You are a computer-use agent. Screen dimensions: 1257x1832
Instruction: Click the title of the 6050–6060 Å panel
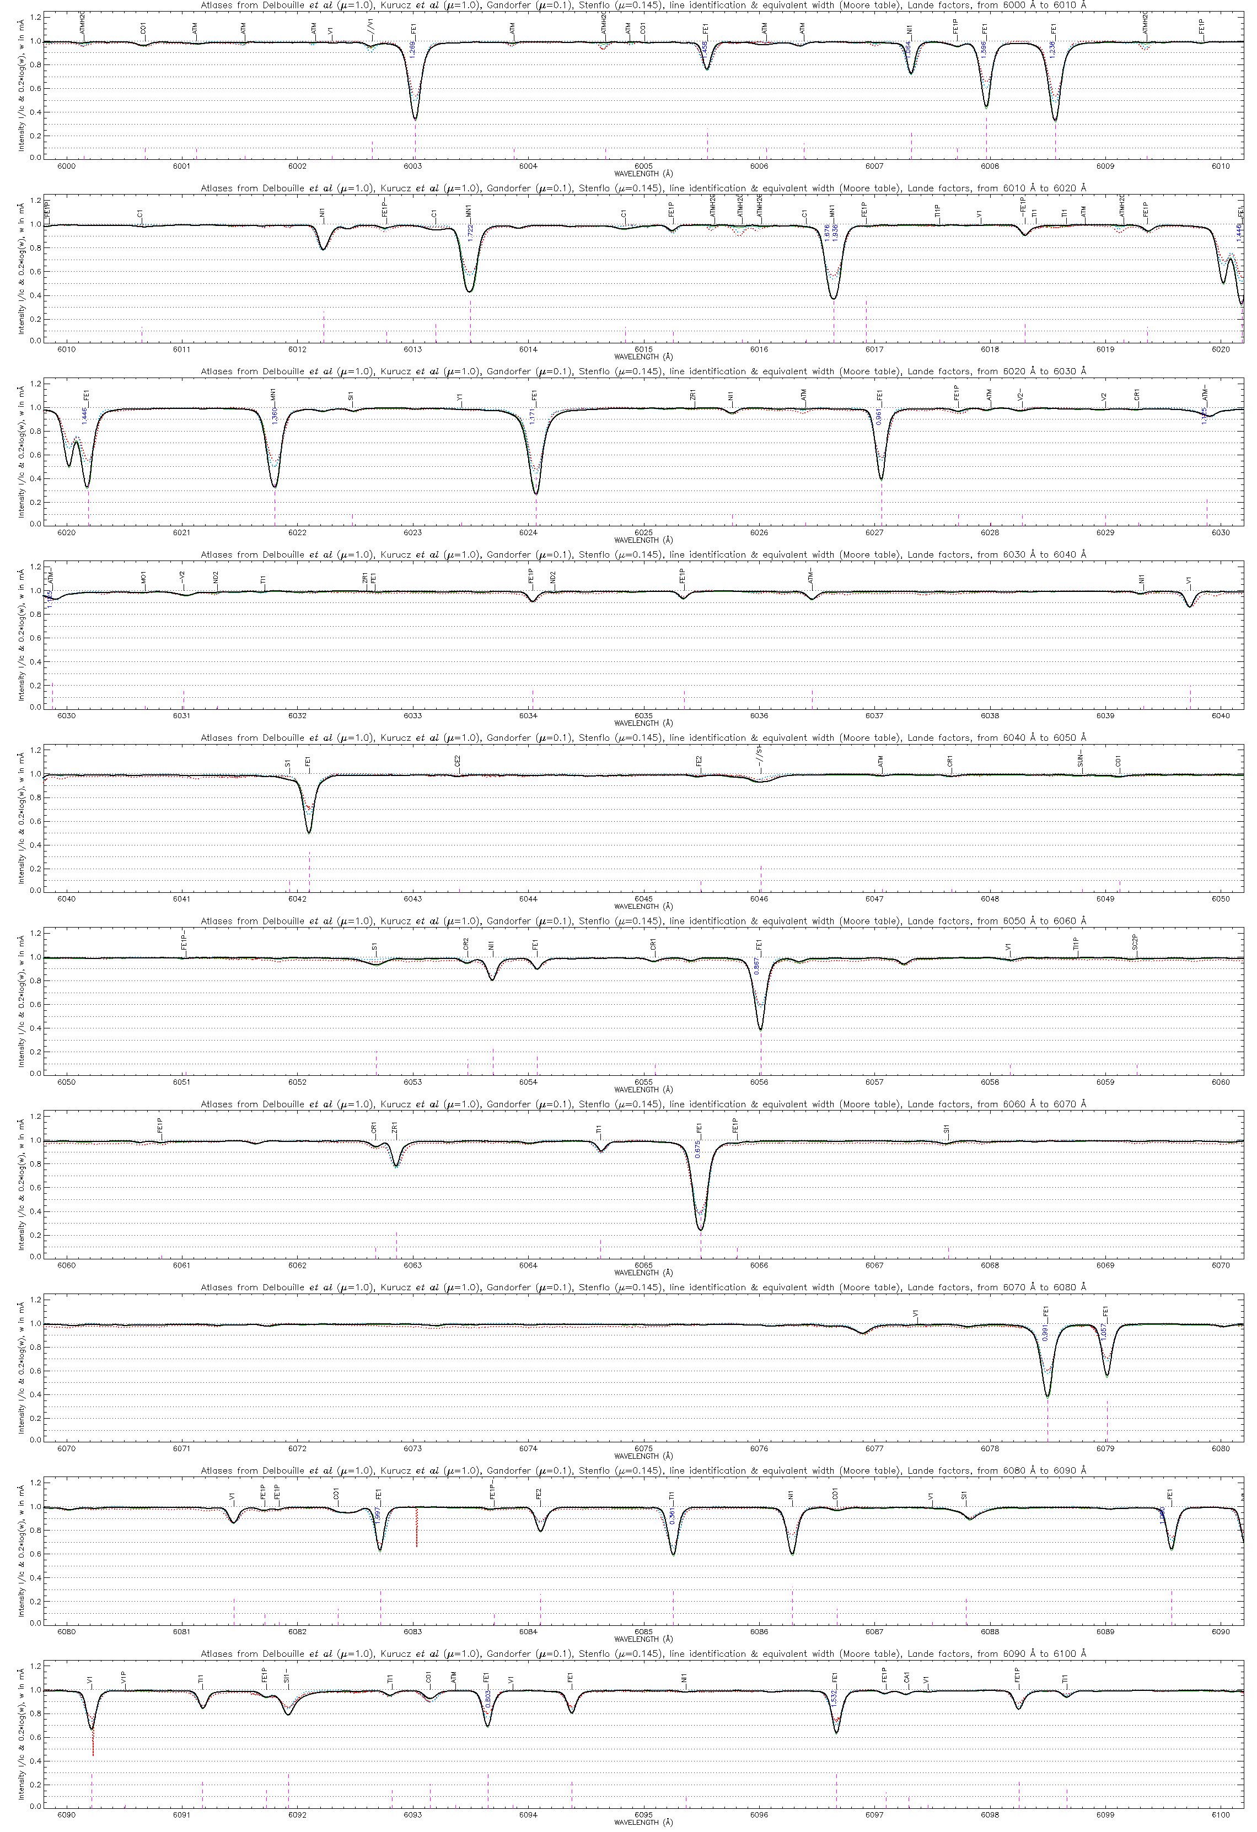coord(643,922)
